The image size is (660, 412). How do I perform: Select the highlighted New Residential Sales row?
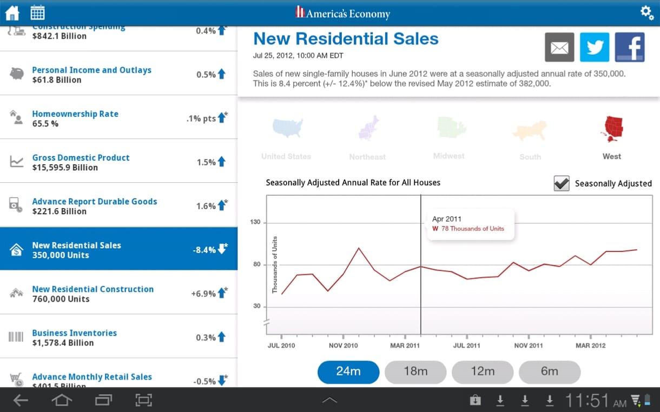click(x=118, y=249)
